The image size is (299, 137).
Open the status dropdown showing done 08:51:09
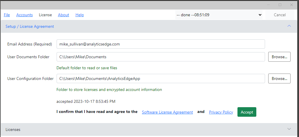219,15
